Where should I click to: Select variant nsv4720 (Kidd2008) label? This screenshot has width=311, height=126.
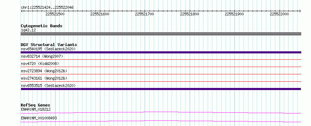(x=40, y=64)
